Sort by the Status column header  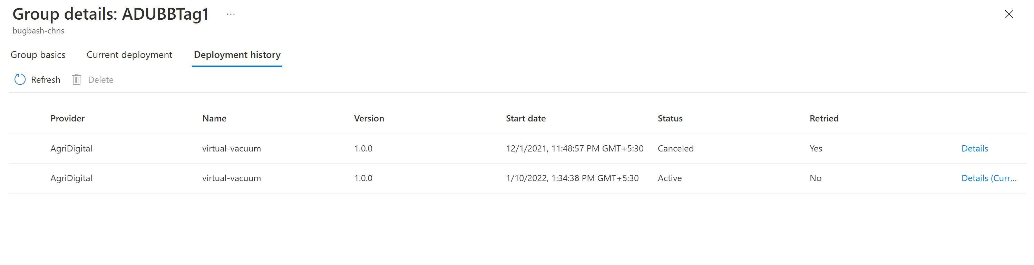click(x=670, y=118)
